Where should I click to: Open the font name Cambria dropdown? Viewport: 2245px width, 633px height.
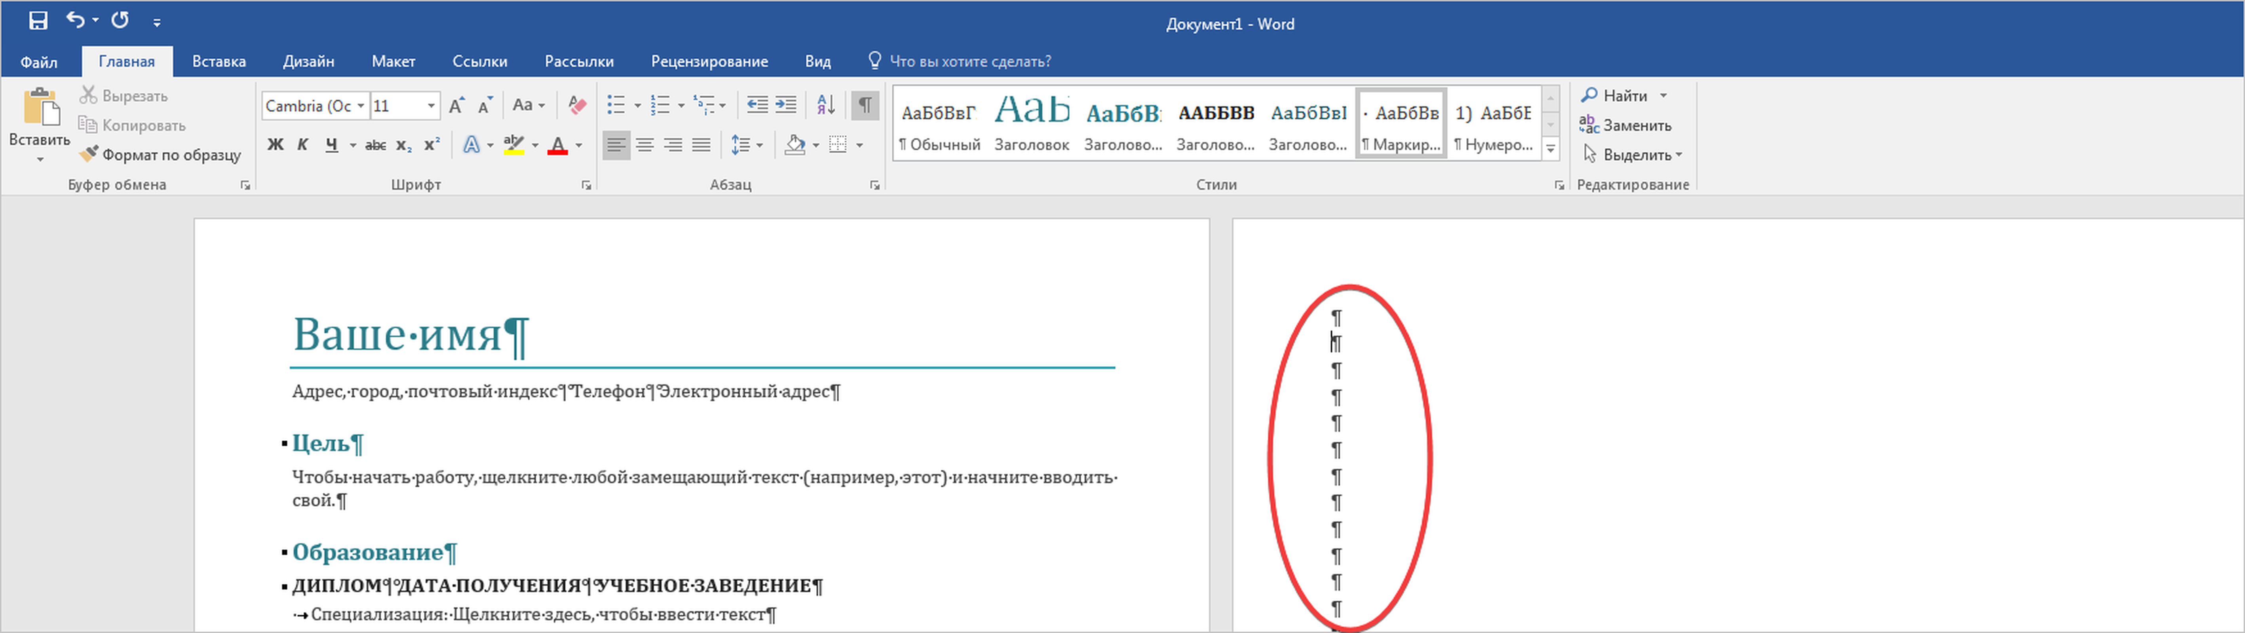coord(361,105)
